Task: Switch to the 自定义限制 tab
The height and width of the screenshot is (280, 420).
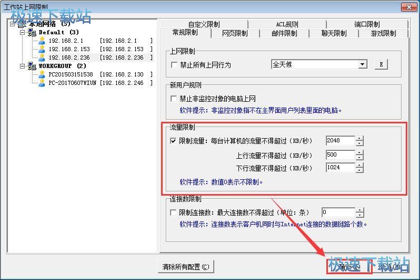Action: [204, 24]
